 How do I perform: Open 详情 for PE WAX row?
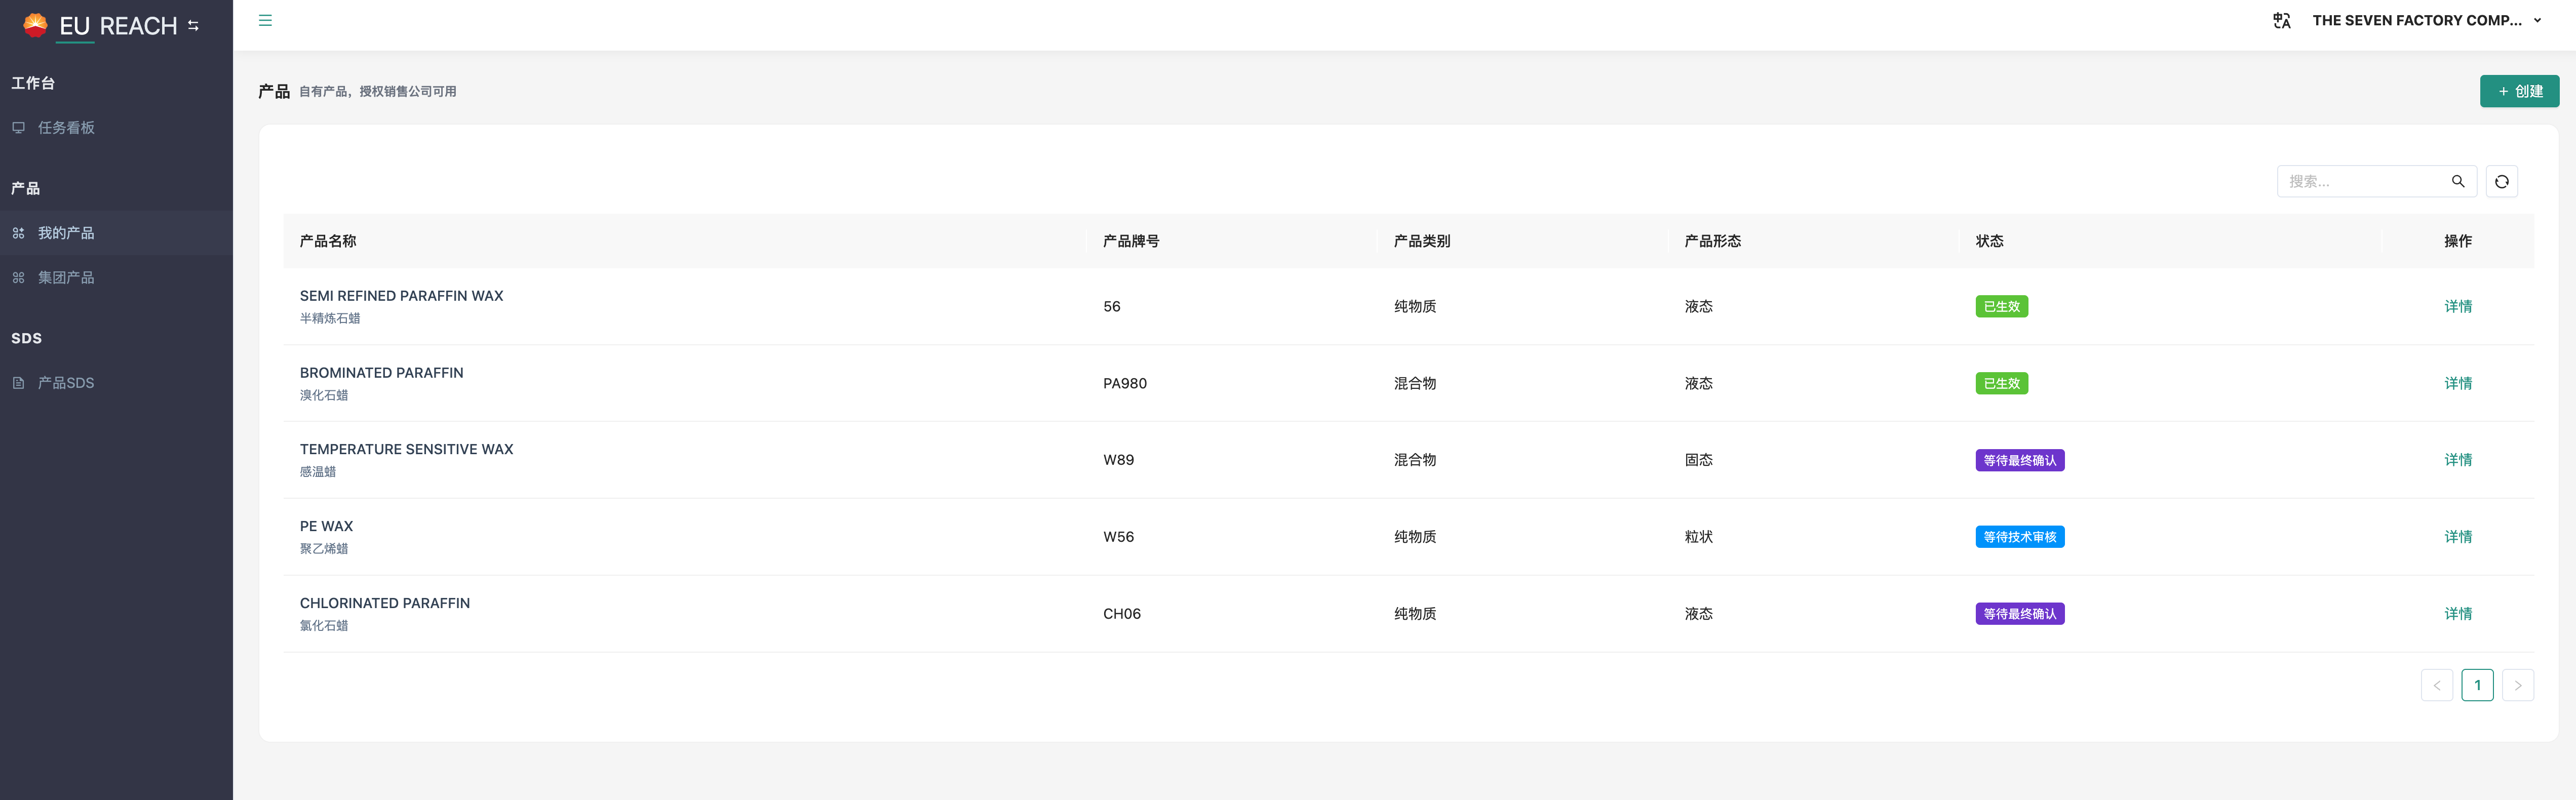[2457, 537]
